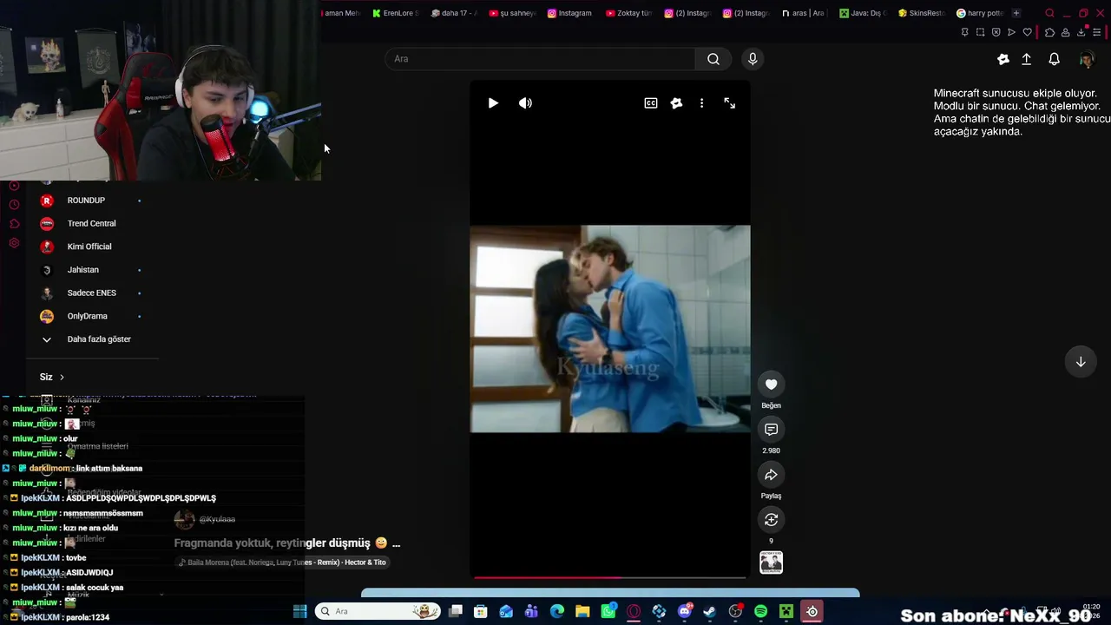Open a new browser tab
Screen dimensions: 1111x625
click(x=1016, y=13)
